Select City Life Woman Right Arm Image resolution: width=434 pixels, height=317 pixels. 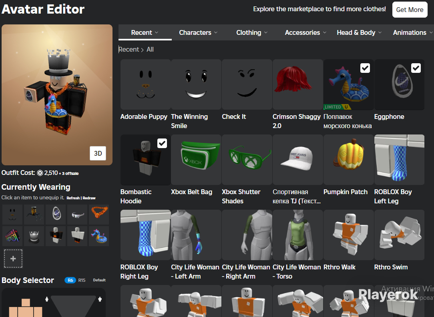coord(247,235)
